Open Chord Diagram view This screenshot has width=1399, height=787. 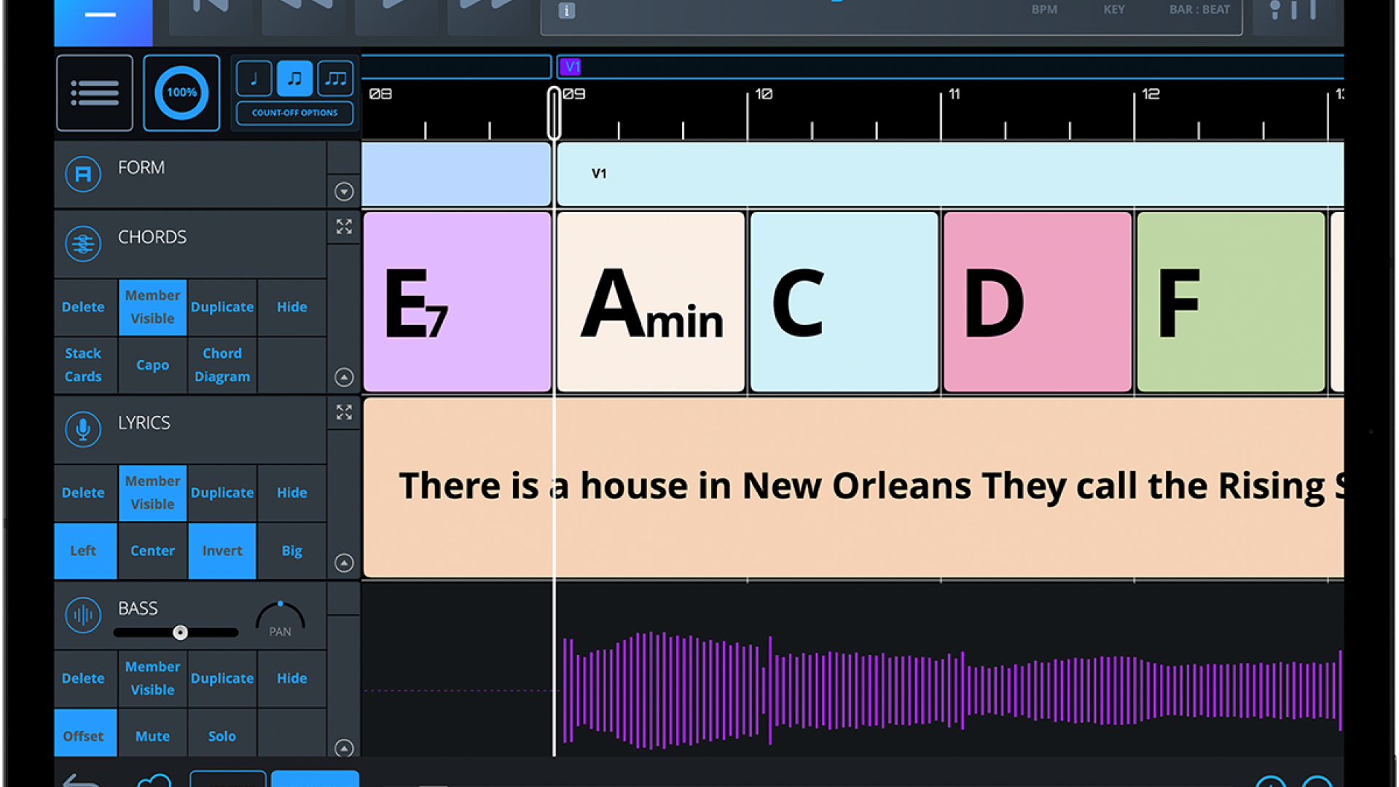pos(222,365)
